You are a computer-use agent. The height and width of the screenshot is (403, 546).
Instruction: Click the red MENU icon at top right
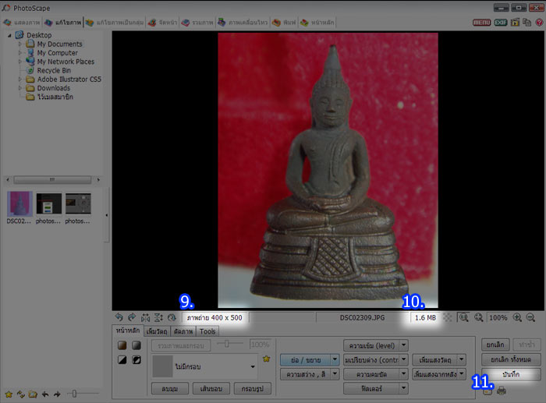tap(482, 23)
